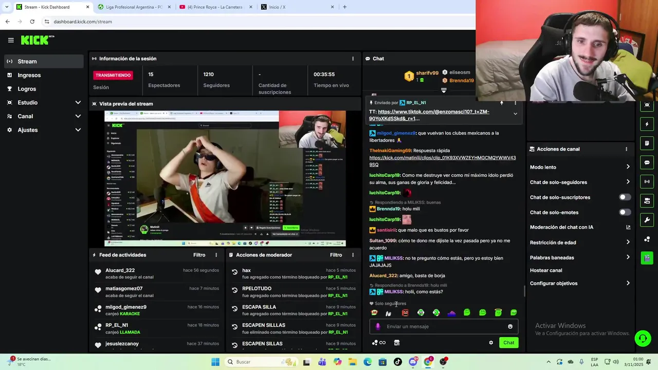The image size is (658, 370).
Task: Expand the Estudio sidebar section
Action: tap(43, 102)
